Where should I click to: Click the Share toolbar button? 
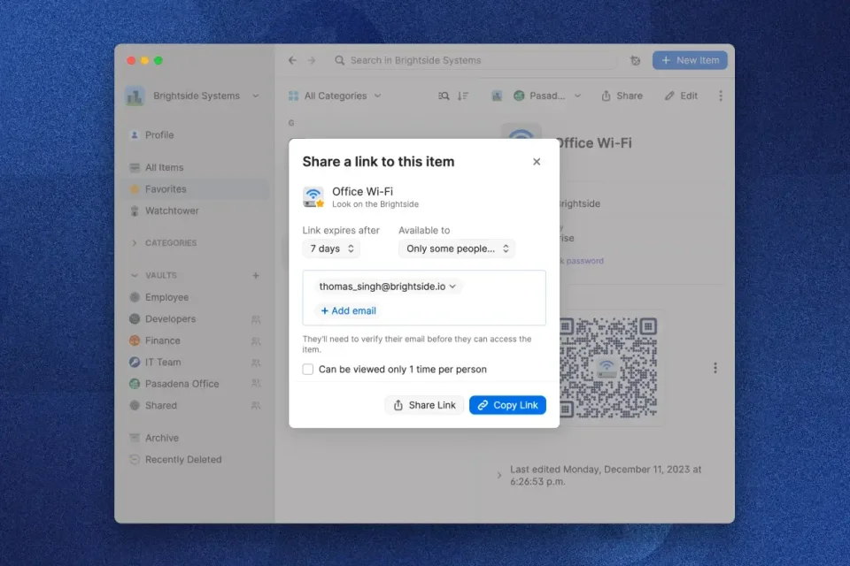[x=622, y=96]
